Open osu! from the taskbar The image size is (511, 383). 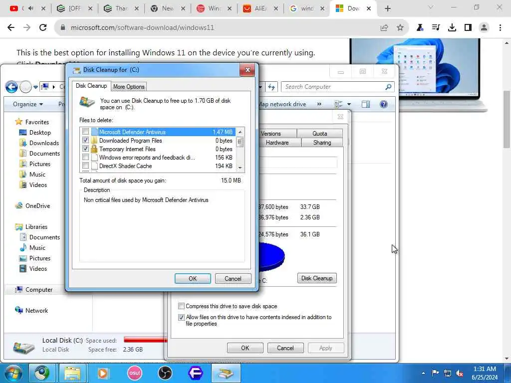(134, 373)
